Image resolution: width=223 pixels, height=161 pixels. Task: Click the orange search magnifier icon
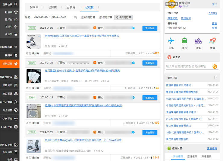tap(214, 66)
